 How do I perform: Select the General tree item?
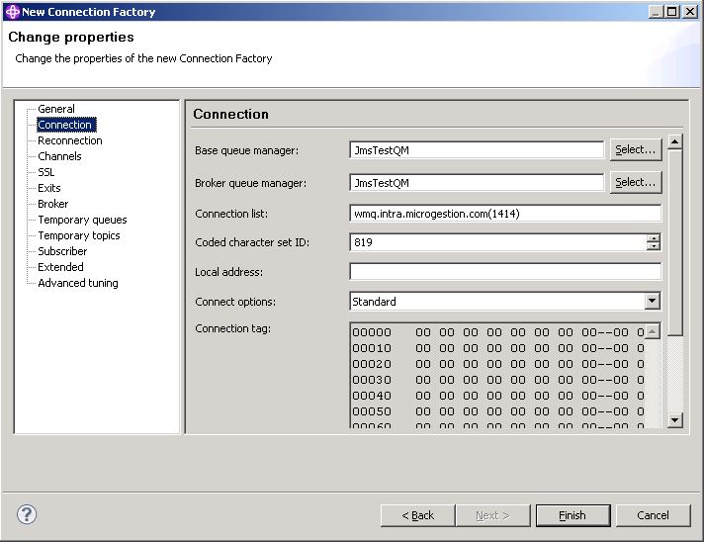click(x=56, y=109)
